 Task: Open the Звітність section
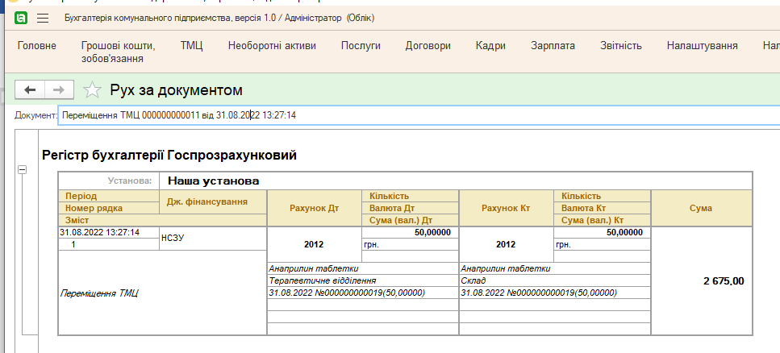[621, 46]
